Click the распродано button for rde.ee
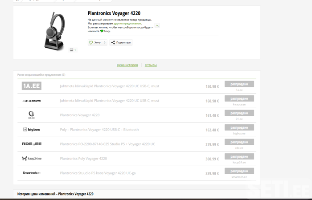The image size is (312, 200). (x=239, y=142)
